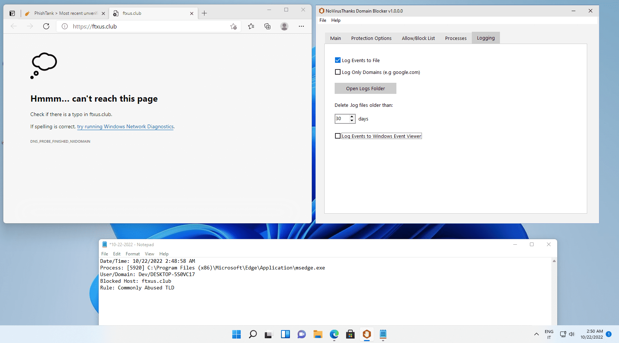This screenshot has height=343, width=619.
Task: Click Notepad scrollbar up arrow
Action: pyautogui.click(x=554, y=261)
